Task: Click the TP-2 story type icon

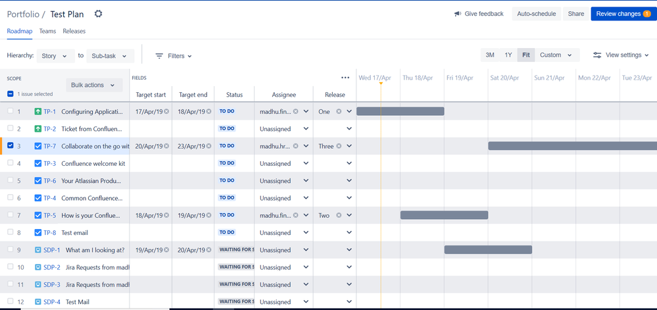Action: click(x=37, y=129)
